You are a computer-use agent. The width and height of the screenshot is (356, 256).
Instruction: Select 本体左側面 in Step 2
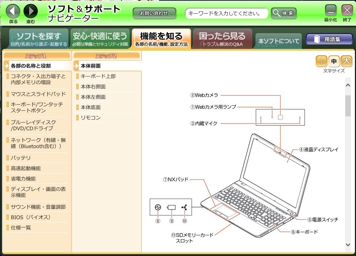point(108,97)
